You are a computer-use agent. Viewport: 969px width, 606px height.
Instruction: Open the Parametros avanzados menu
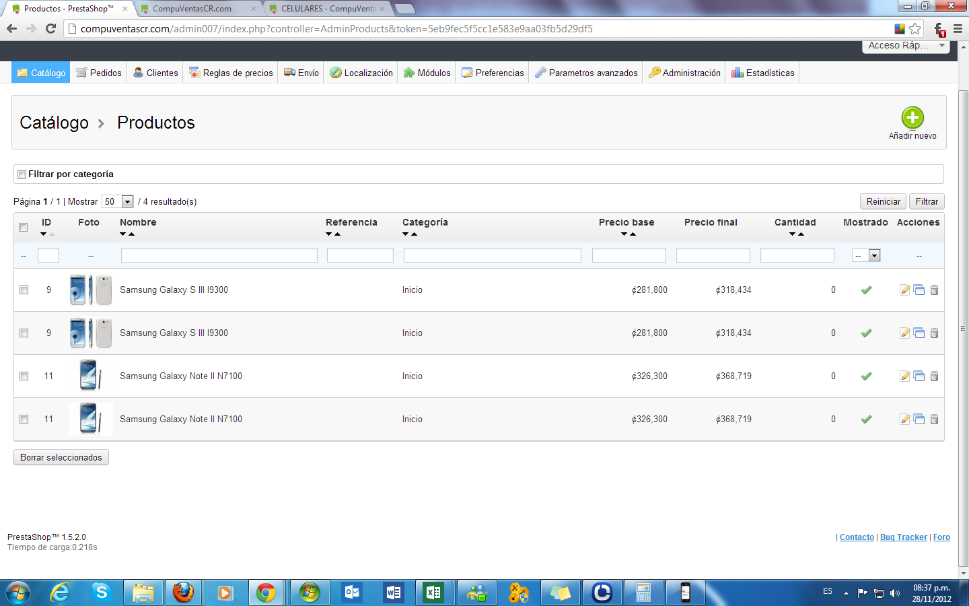(586, 73)
